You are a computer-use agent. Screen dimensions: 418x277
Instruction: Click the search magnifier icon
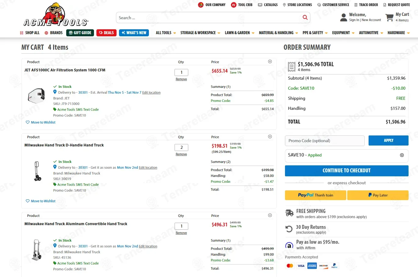[305, 17]
